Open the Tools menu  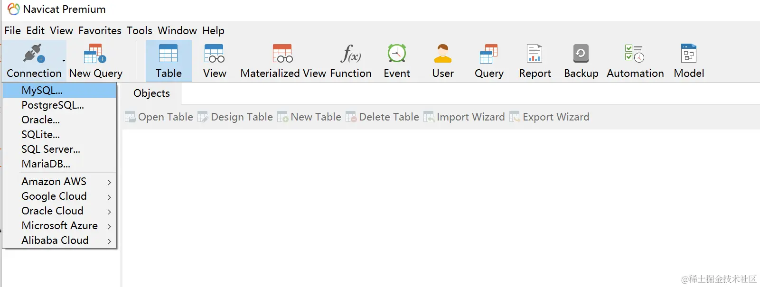(139, 31)
